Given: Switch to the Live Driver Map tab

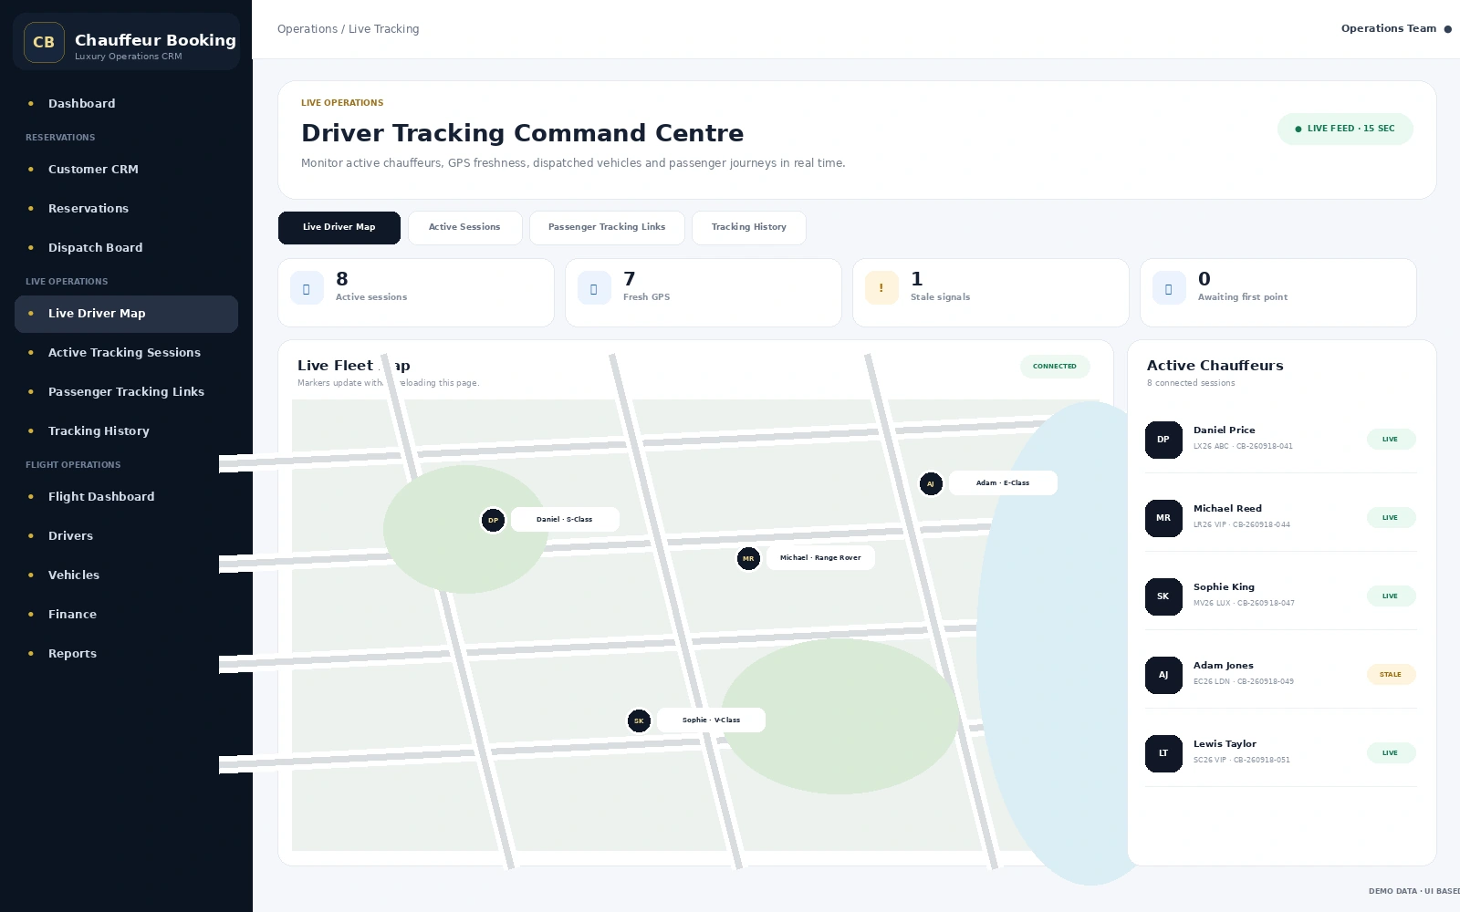Looking at the screenshot, I should click(339, 228).
